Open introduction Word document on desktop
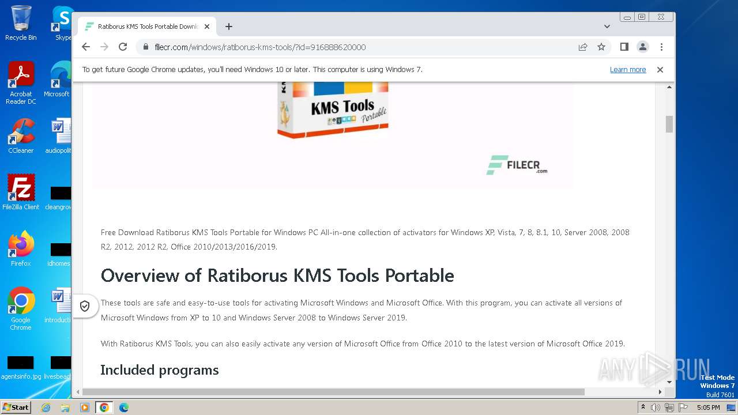Image resolution: width=738 pixels, height=415 pixels. pyautogui.click(x=58, y=305)
